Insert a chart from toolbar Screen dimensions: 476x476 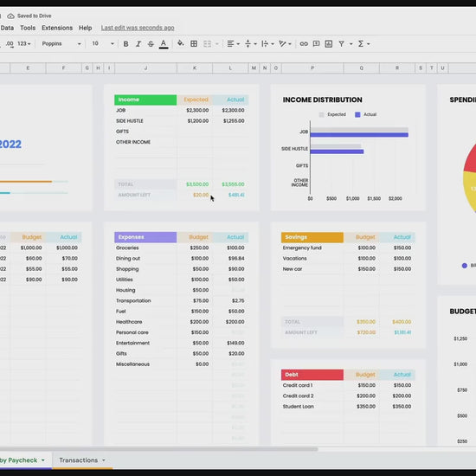[x=329, y=44]
